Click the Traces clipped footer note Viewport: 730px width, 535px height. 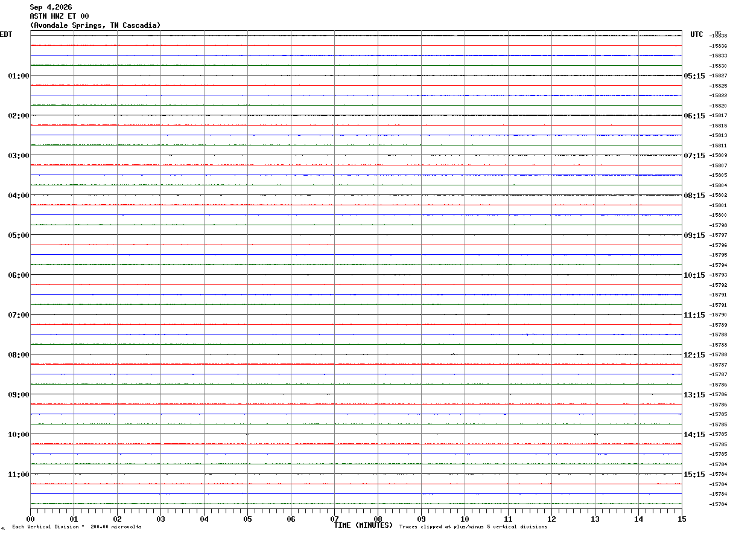click(473, 527)
